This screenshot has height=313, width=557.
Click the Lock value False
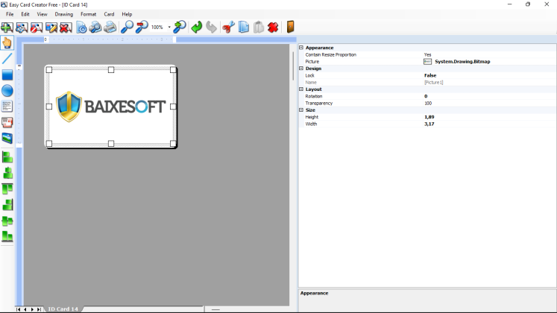point(430,75)
